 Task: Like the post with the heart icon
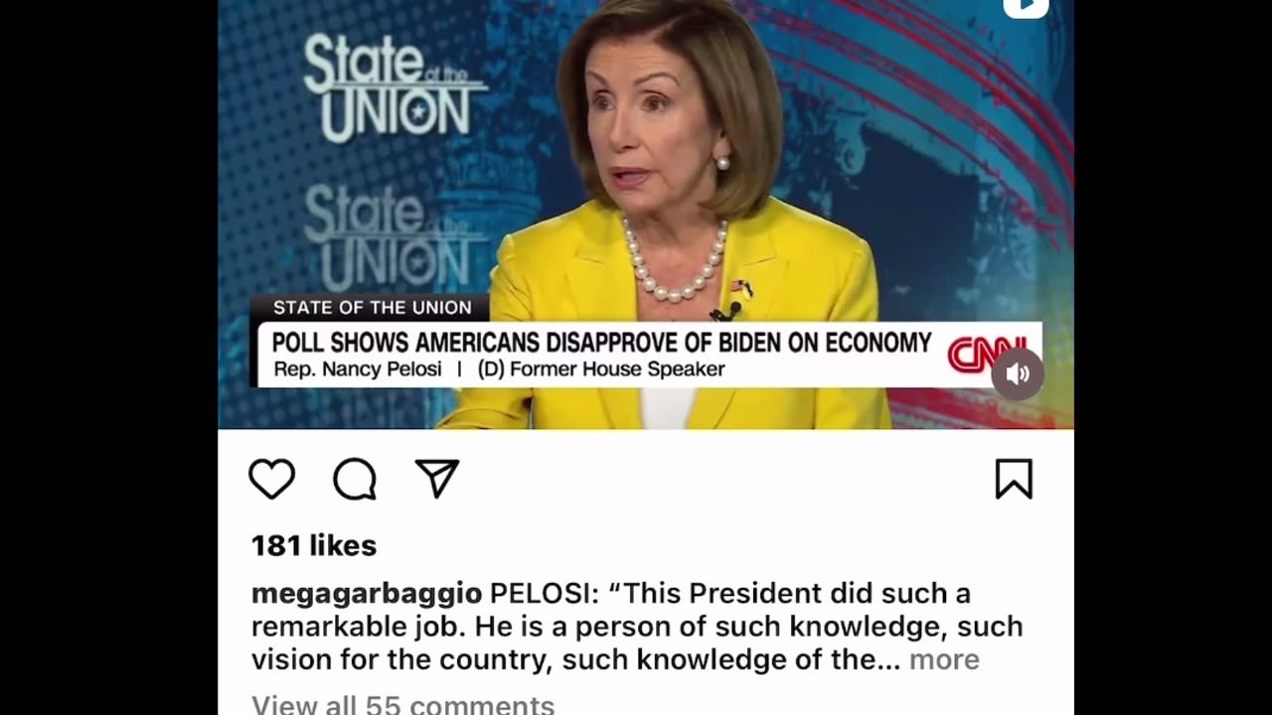click(271, 480)
